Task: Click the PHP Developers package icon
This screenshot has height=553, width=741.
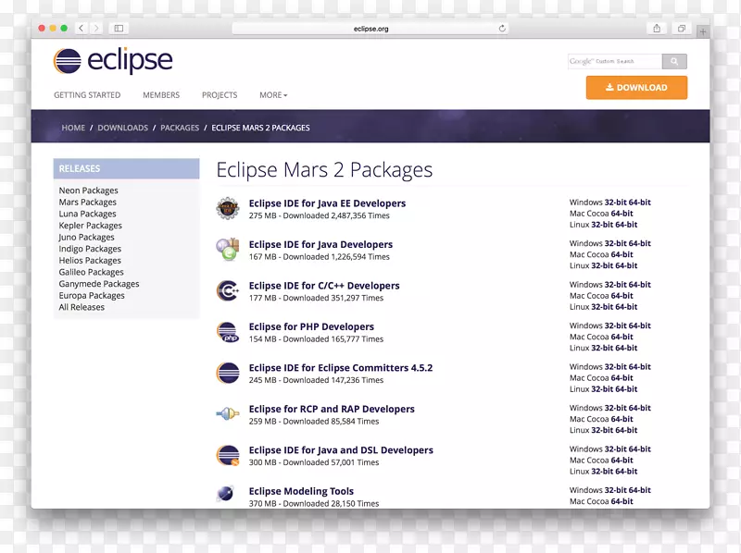Action: coord(228,331)
